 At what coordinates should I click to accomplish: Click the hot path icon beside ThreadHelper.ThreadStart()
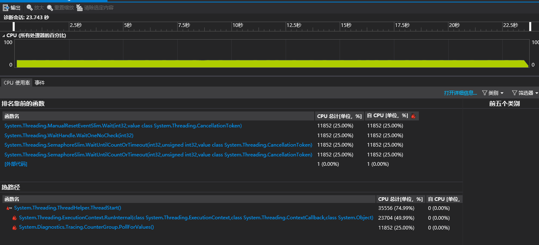pos(9,208)
